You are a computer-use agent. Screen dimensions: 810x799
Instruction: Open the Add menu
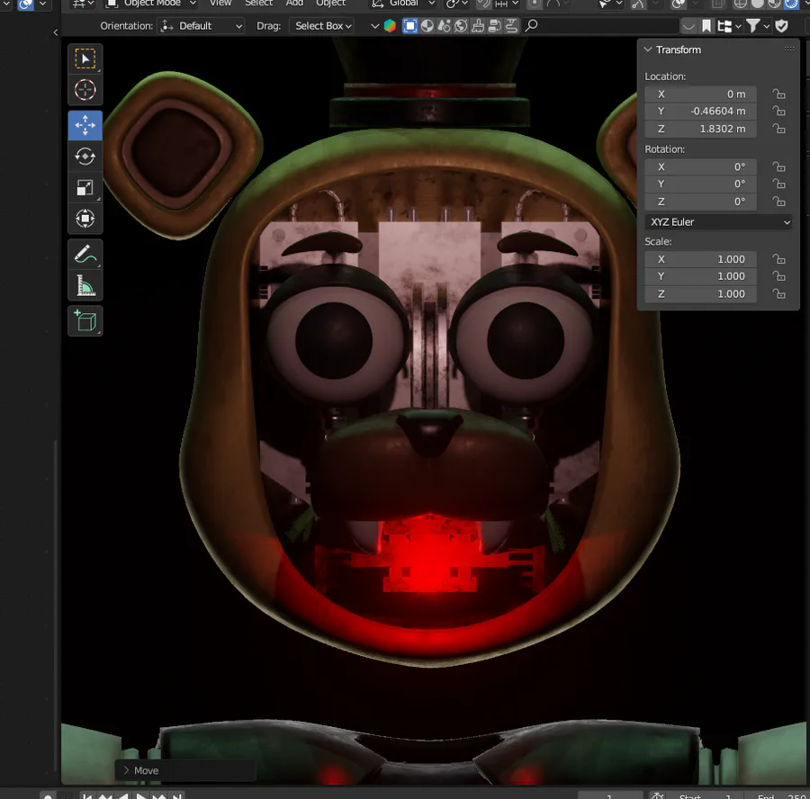[x=294, y=4]
